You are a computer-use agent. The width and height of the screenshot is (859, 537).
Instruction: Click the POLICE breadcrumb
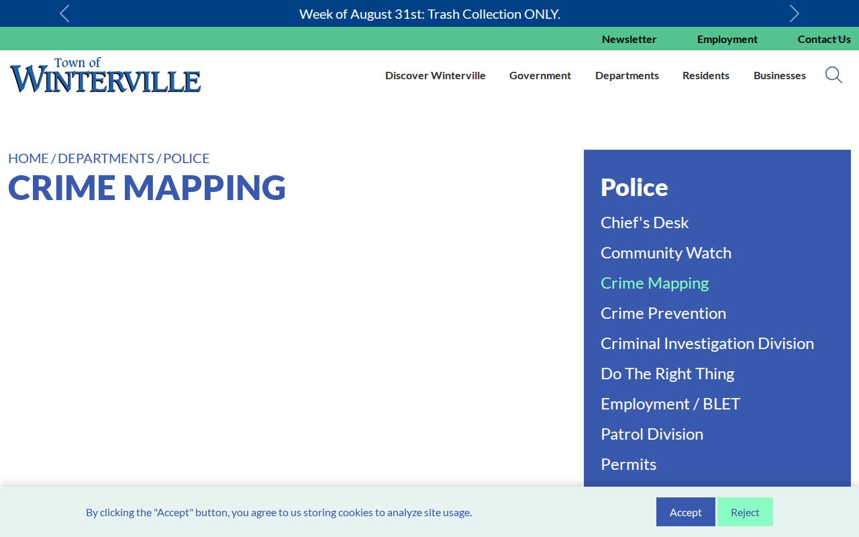[x=187, y=158]
